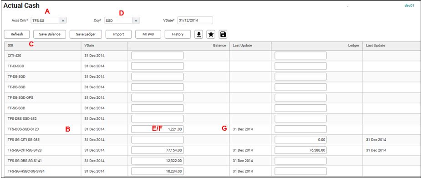The width and height of the screenshot is (422, 178).
Task: Sort by the VDate column header
Action: coord(104,46)
